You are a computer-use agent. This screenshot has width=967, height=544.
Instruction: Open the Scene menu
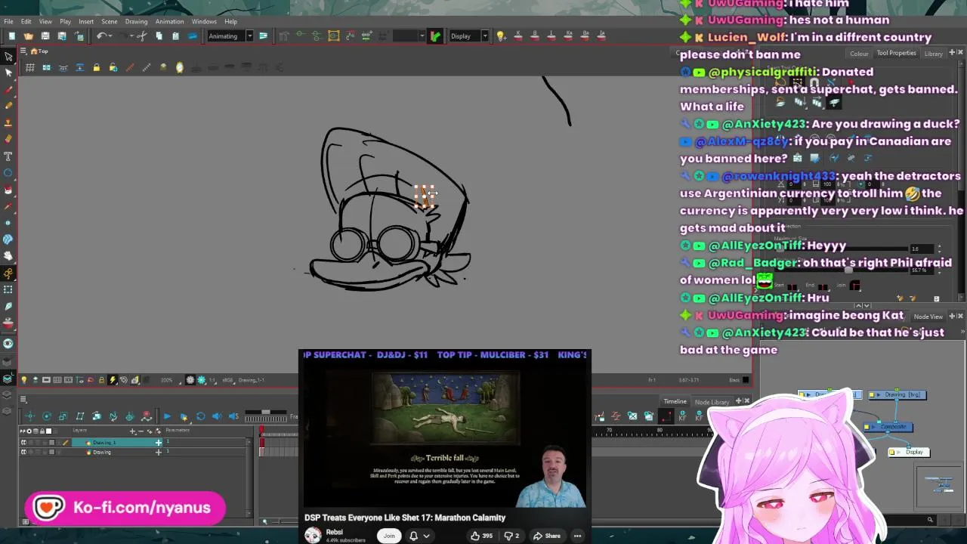110,21
